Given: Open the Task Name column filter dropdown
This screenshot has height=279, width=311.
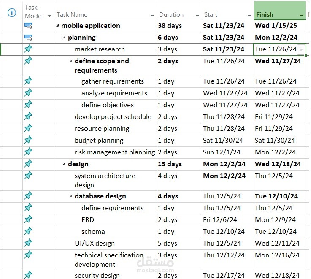Looking at the screenshot, I should pos(152,16).
